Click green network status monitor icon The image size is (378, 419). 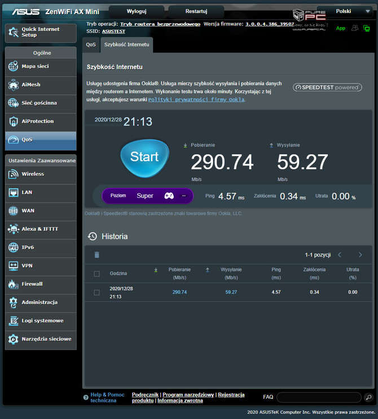point(367,28)
